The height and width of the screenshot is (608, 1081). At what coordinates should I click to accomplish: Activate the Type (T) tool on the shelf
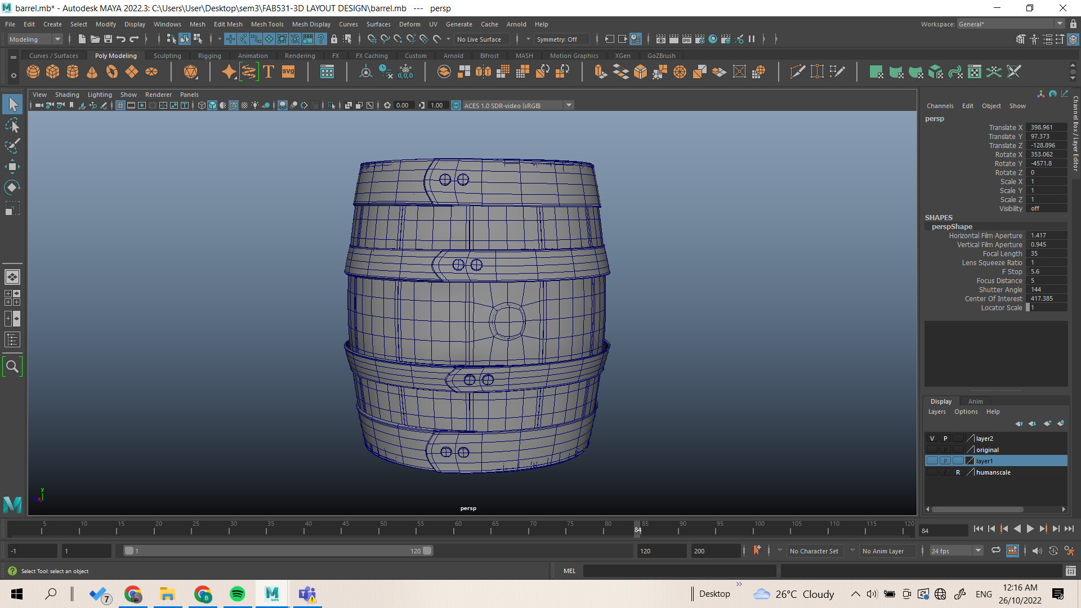pos(268,71)
